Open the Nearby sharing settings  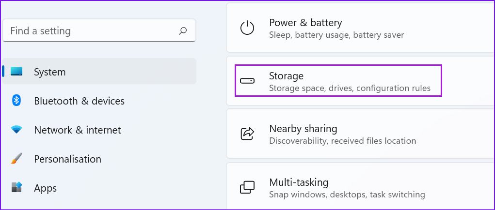pyautogui.click(x=361, y=134)
